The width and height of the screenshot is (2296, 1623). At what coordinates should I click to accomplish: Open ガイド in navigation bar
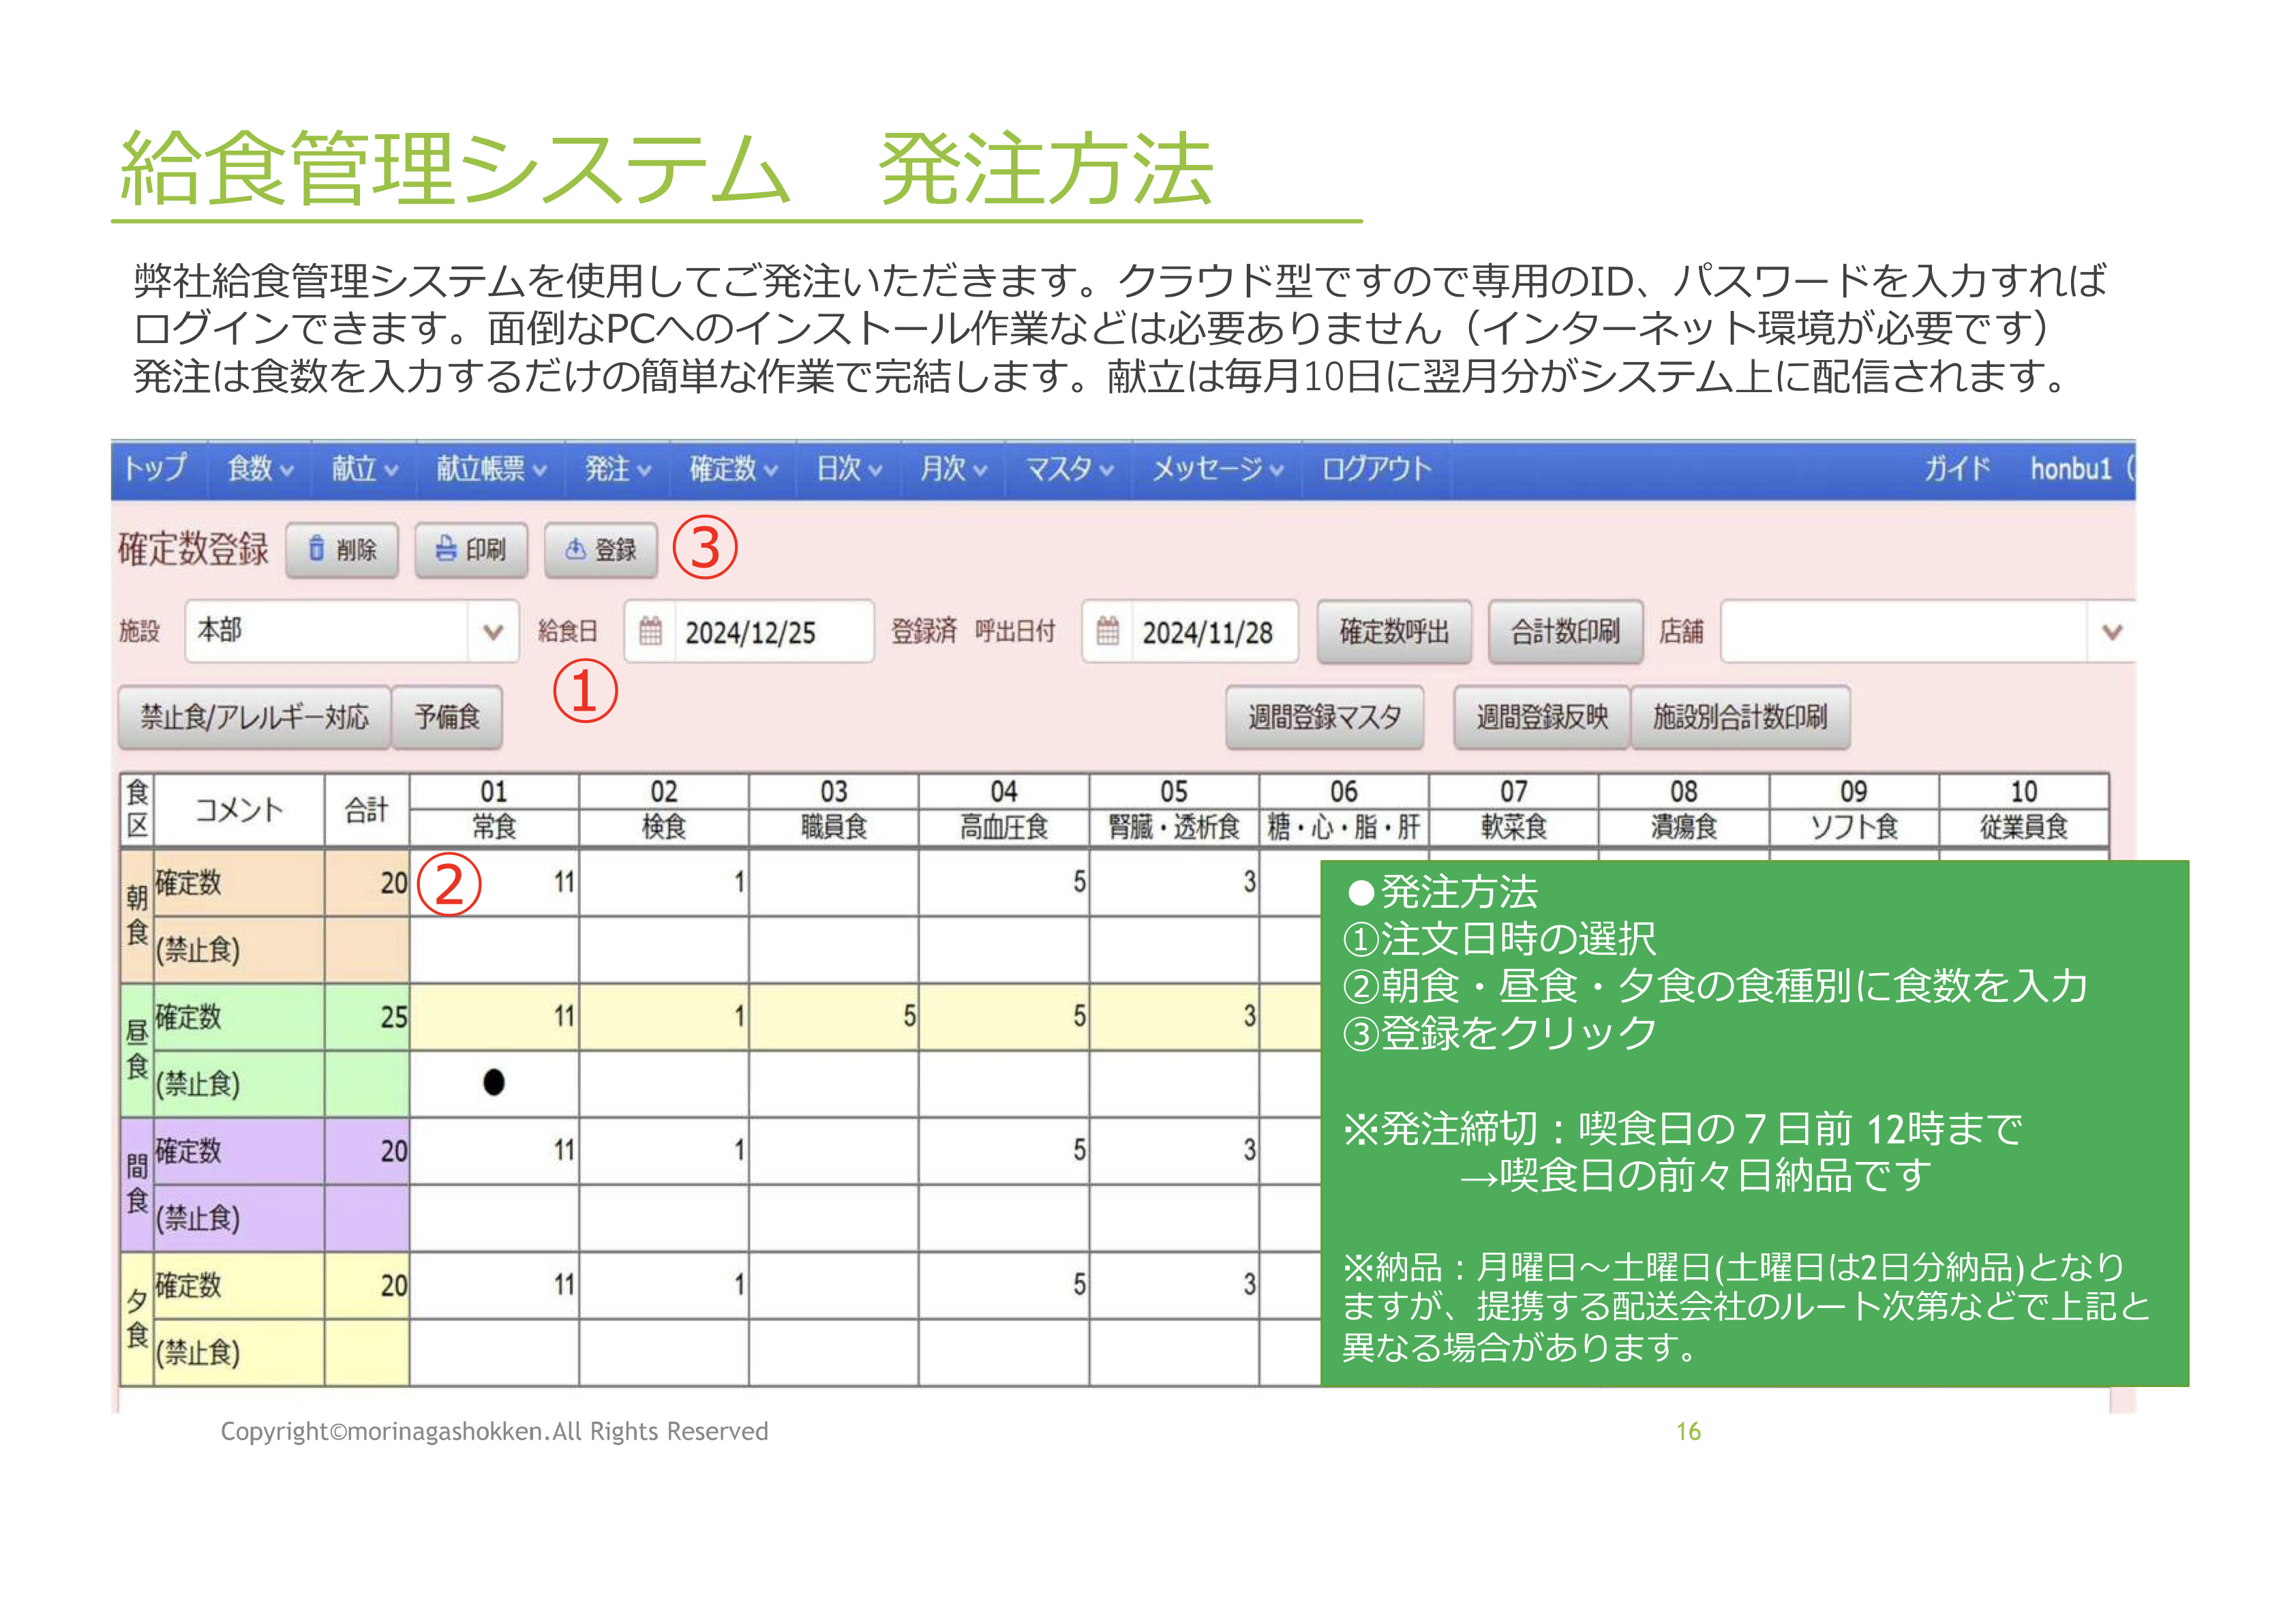(1957, 468)
